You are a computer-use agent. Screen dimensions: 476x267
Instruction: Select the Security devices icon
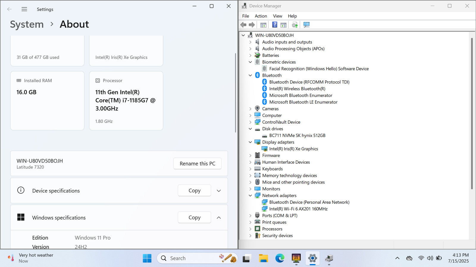click(257, 236)
